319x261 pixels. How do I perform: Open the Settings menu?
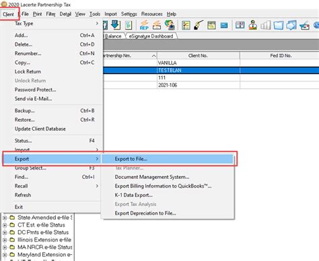129,14
